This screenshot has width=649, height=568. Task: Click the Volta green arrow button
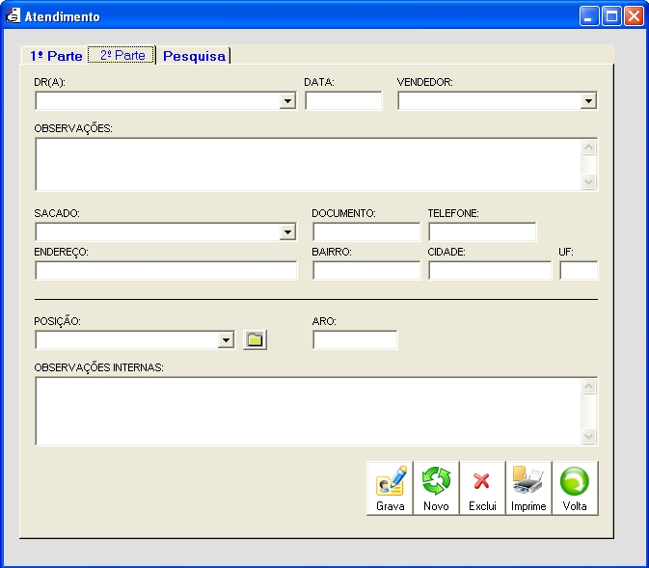[576, 489]
